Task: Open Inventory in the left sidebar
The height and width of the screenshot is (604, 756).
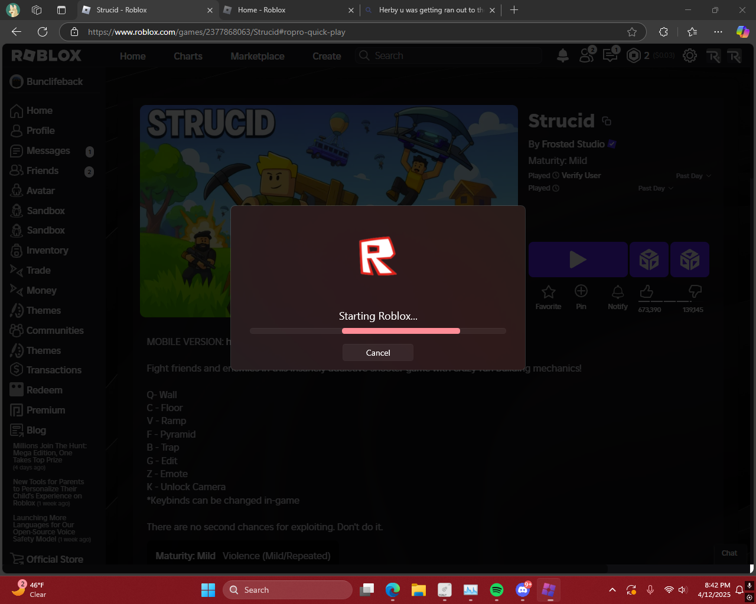Action: (x=40, y=250)
